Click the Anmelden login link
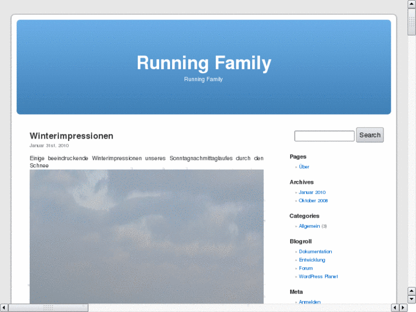 [310, 302]
